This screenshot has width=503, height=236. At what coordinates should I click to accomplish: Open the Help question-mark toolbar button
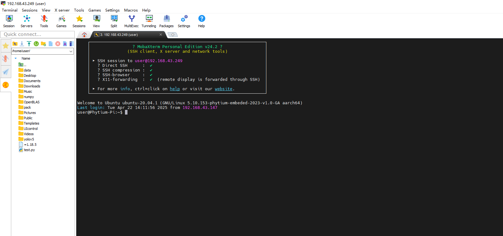click(202, 22)
